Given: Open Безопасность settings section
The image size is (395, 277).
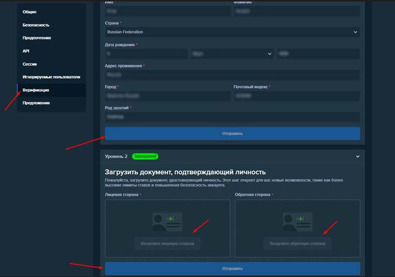Looking at the screenshot, I should point(36,25).
